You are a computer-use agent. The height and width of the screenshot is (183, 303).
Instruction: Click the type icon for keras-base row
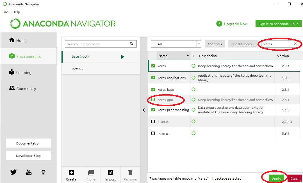click(193, 89)
